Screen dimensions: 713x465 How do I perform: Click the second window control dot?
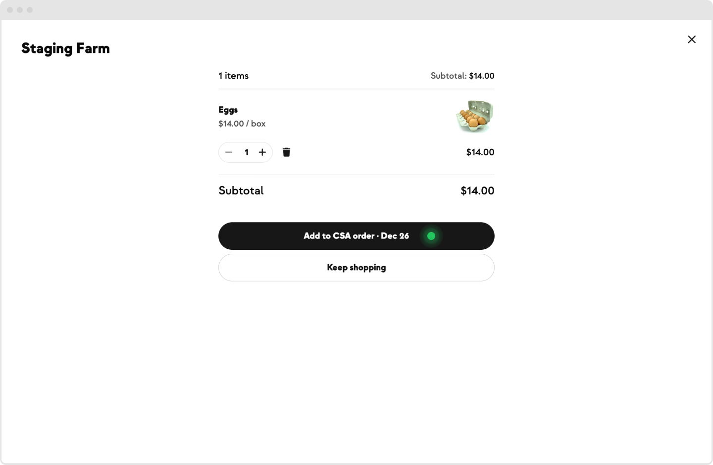coord(20,10)
